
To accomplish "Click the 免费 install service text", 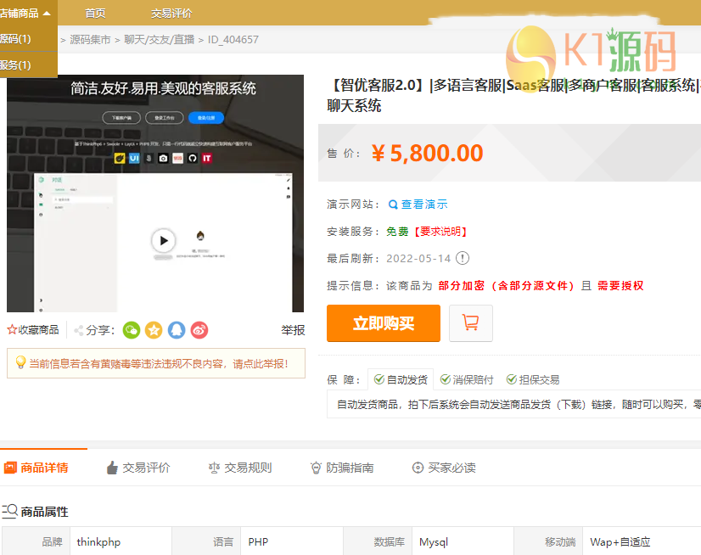I will coord(397,231).
